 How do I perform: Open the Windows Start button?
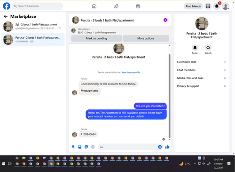3,164
